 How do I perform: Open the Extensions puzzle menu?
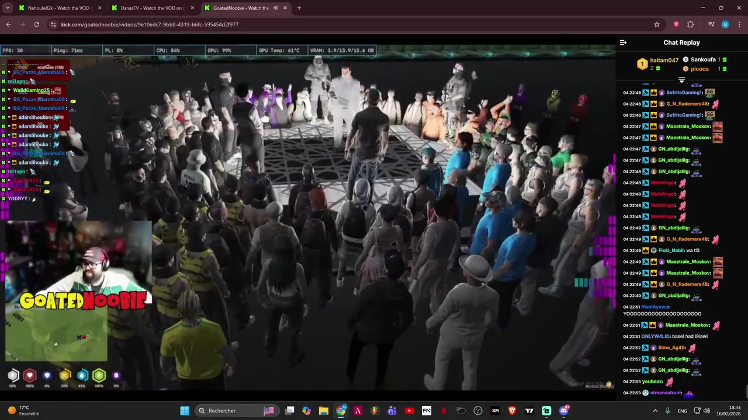pyautogui.click(x=691, y=24)
